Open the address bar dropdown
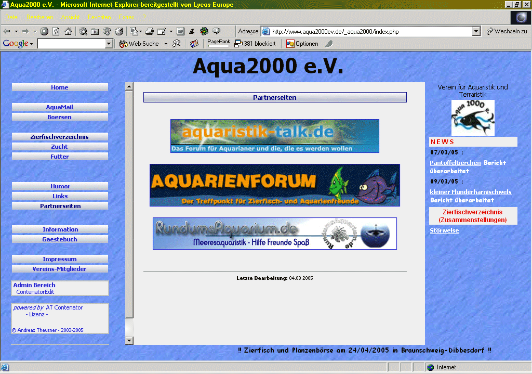The width and height of the screenshot is (532, 374). (x=476, y=32)
